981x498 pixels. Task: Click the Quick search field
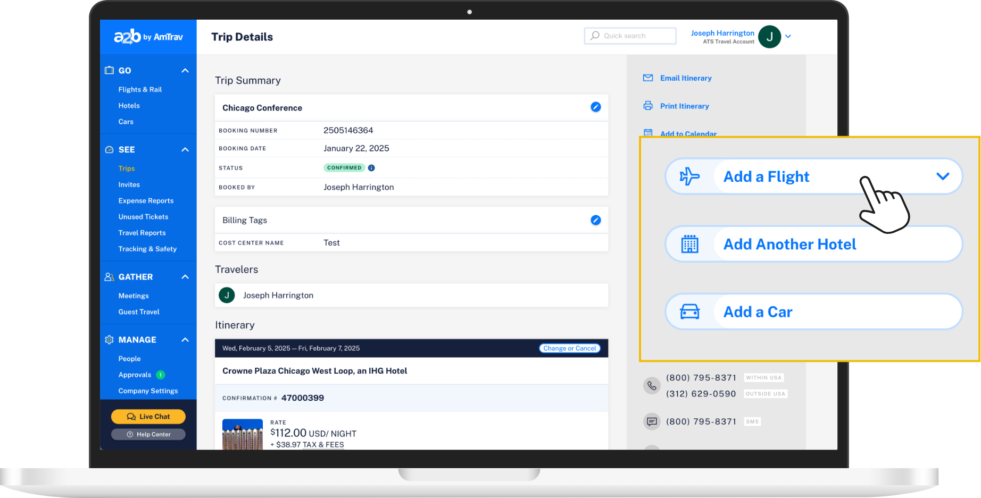[x=630, y=36]
